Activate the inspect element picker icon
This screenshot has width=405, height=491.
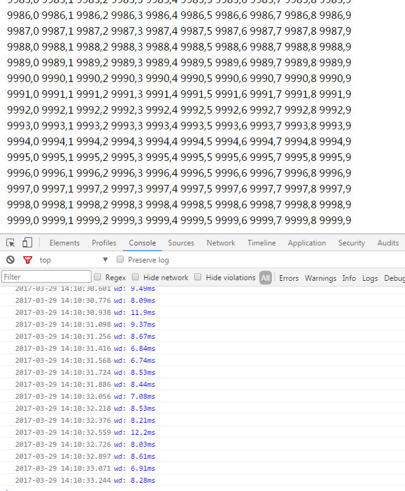[x=10, y=243]
